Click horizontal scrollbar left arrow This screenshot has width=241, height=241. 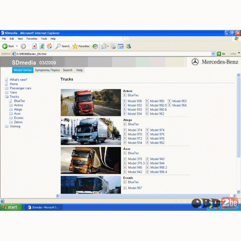58,196
